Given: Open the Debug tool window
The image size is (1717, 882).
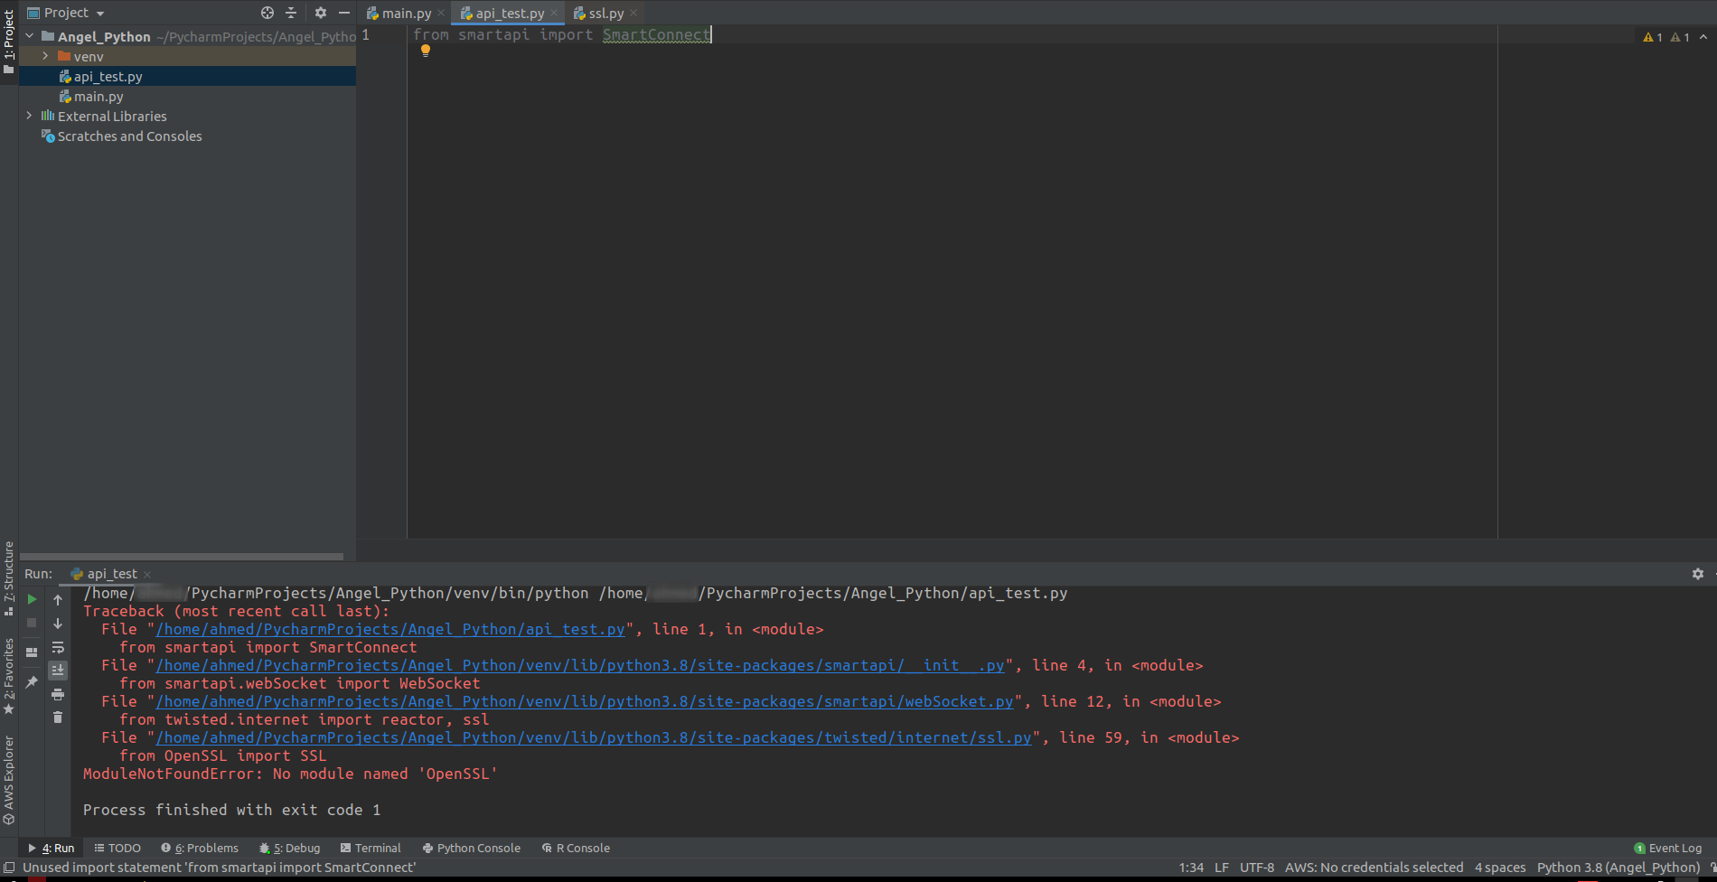Looking at the screenshot, I should coord(289,848).
